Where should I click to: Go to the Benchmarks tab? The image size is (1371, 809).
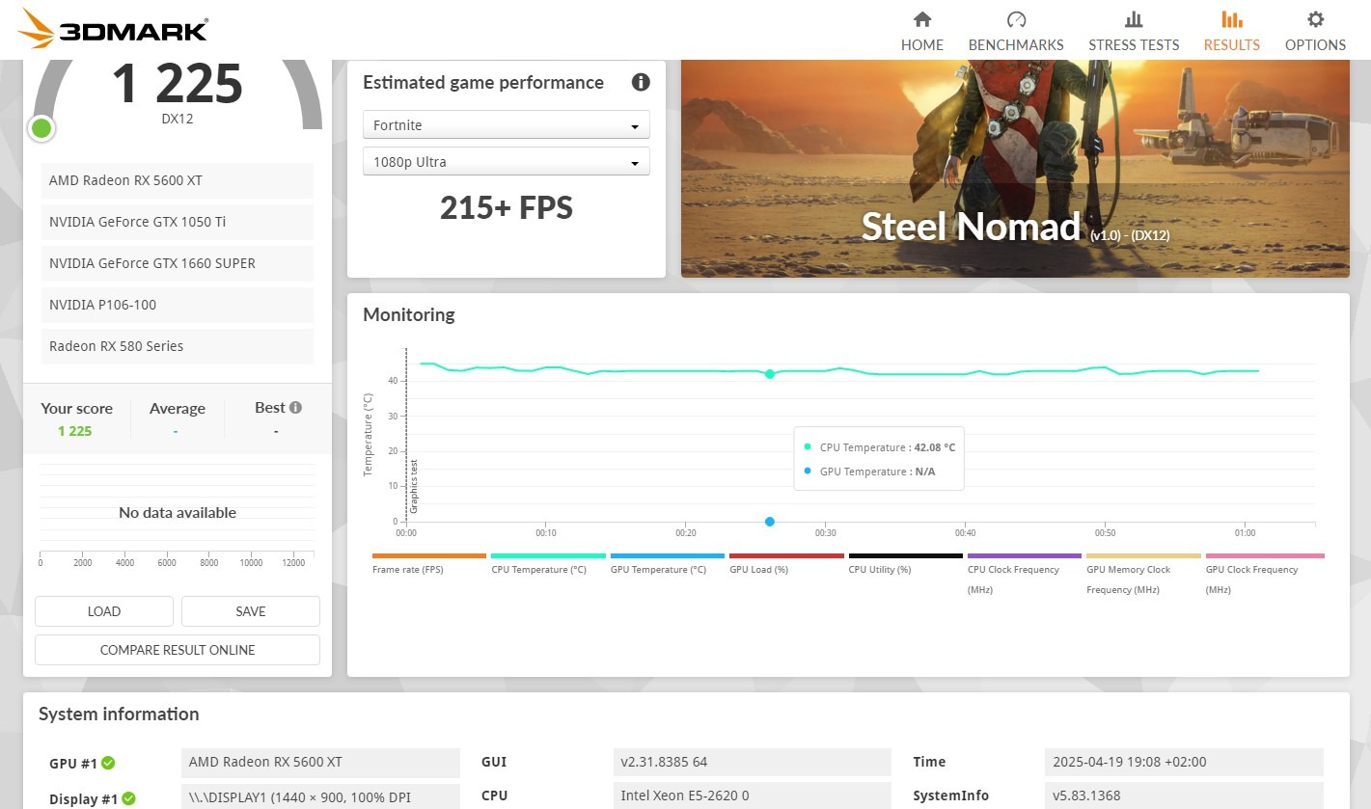coord(1016,31)
